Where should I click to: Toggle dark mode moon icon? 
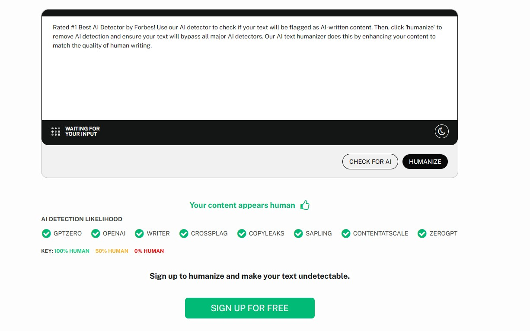pyautogui.click(x=441, y=131)
